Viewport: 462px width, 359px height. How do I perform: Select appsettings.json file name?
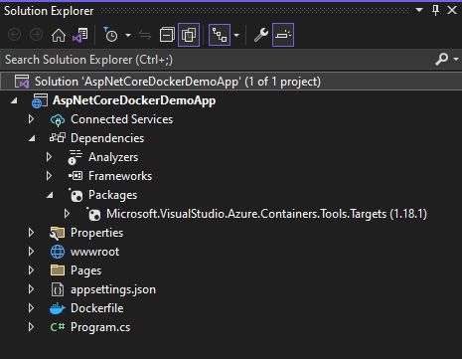click(113, 289)
